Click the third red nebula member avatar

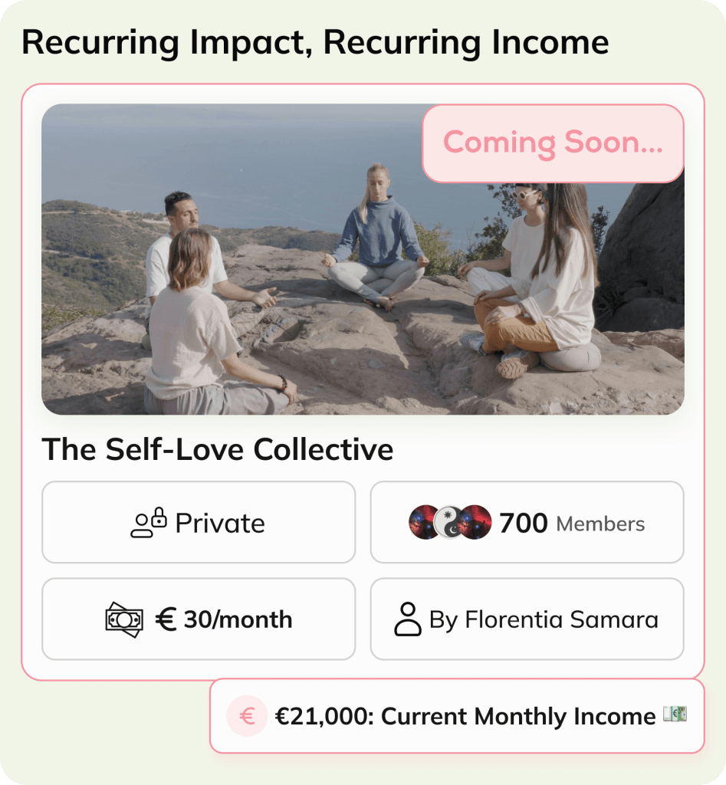475,522
